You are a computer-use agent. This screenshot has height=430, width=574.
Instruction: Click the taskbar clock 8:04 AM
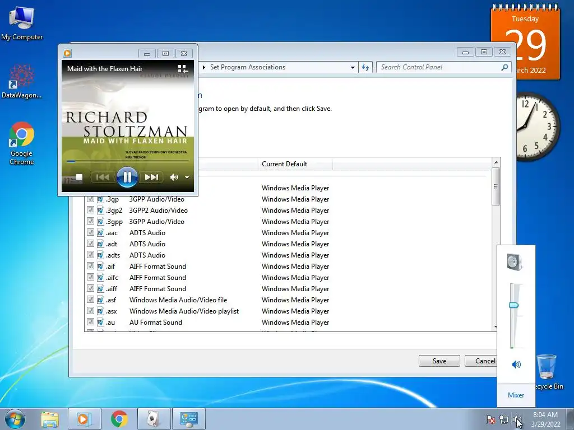click(x=545, y=415)
